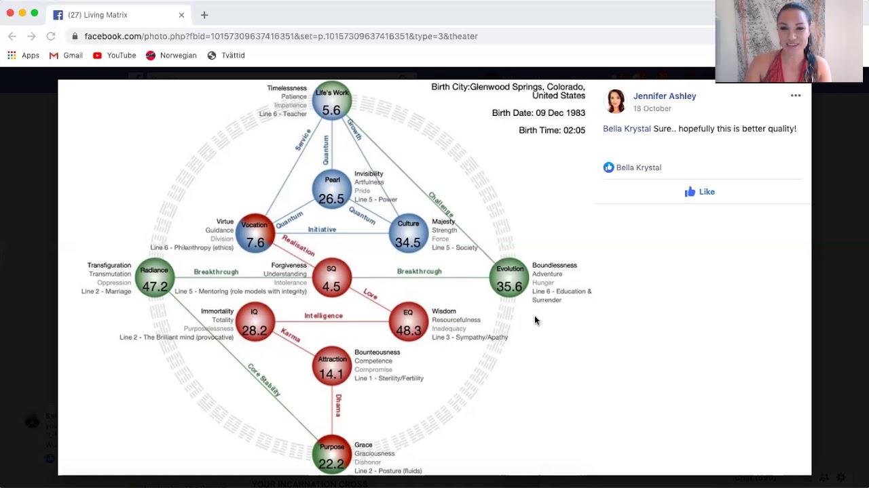
Task: Click the 'Line 3 - Sympathy/Apathy' text
Action: tap(470, 338)
